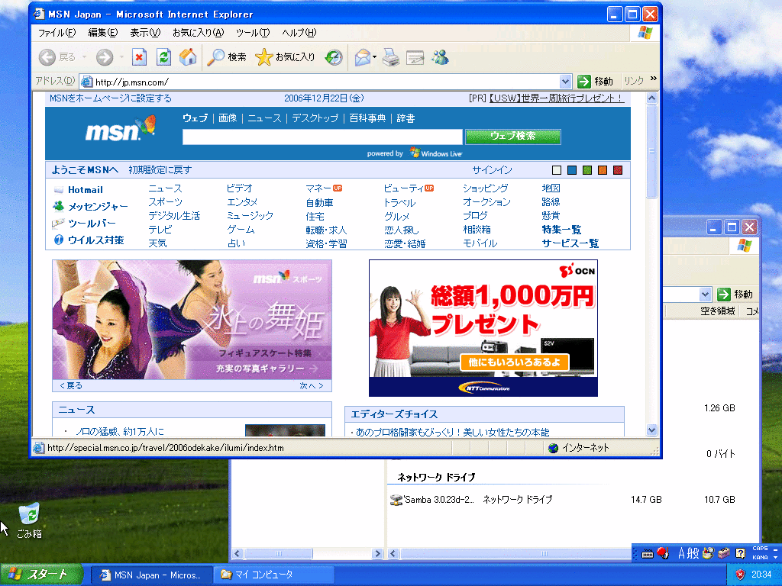
Task: Open ツール(T) menu
Action: coord(253,32)
